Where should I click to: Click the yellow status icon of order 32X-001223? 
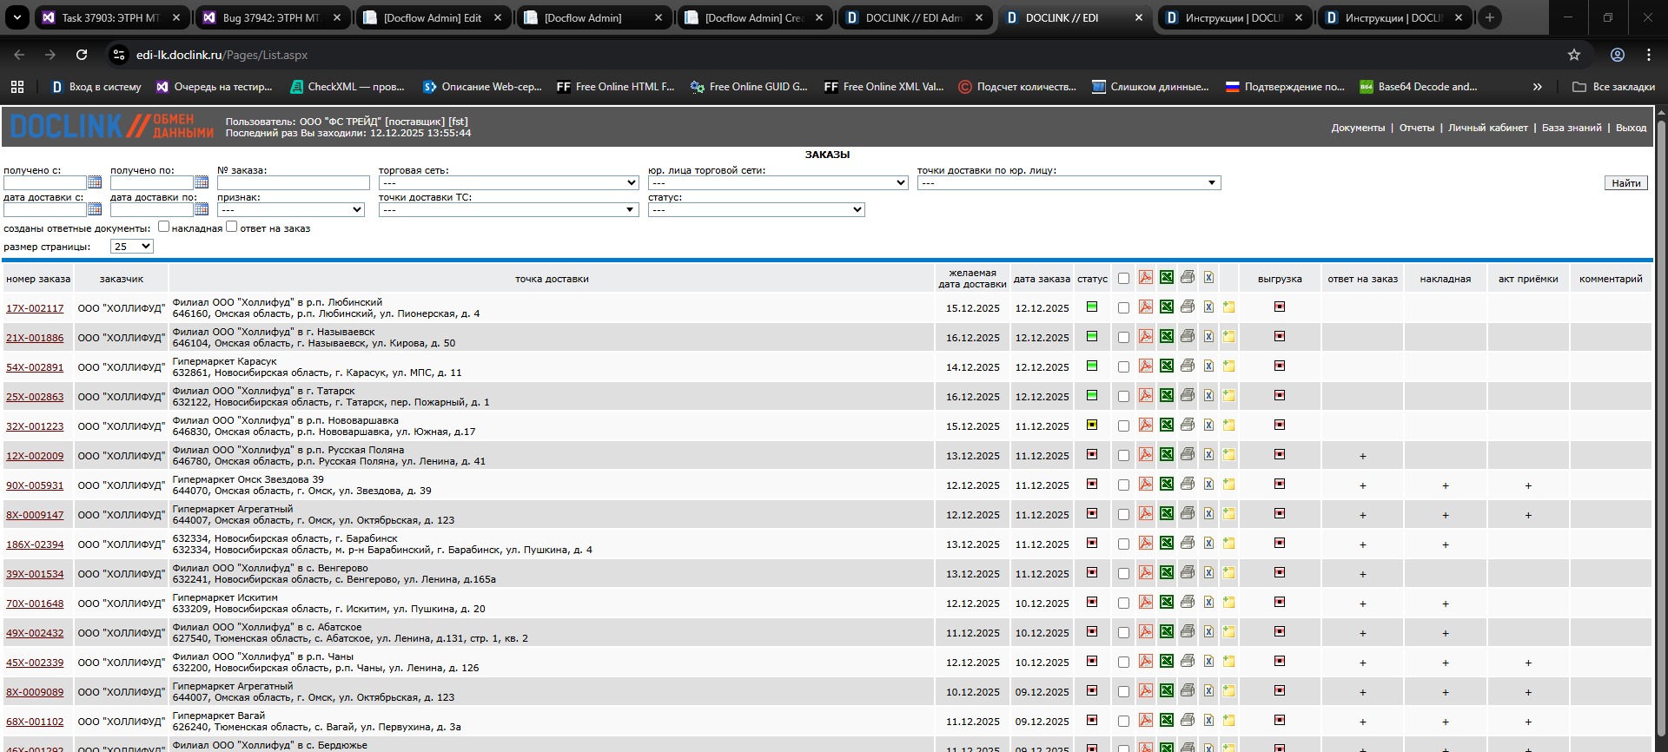pos(1092,425)
